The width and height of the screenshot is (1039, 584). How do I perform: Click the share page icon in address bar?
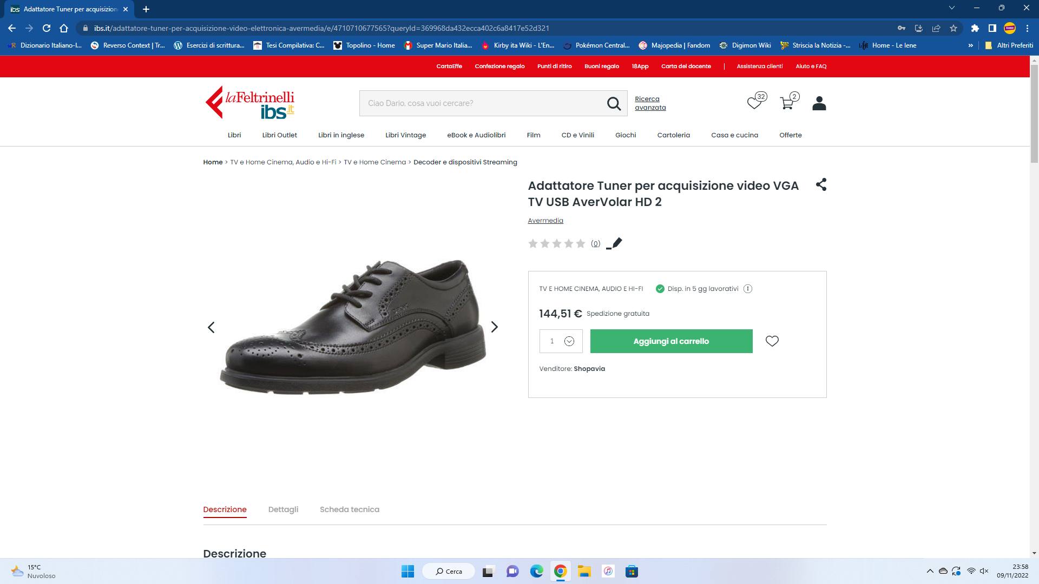936,28
